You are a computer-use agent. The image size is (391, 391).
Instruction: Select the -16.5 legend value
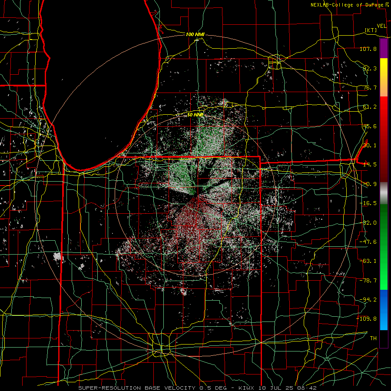(368, 203)
